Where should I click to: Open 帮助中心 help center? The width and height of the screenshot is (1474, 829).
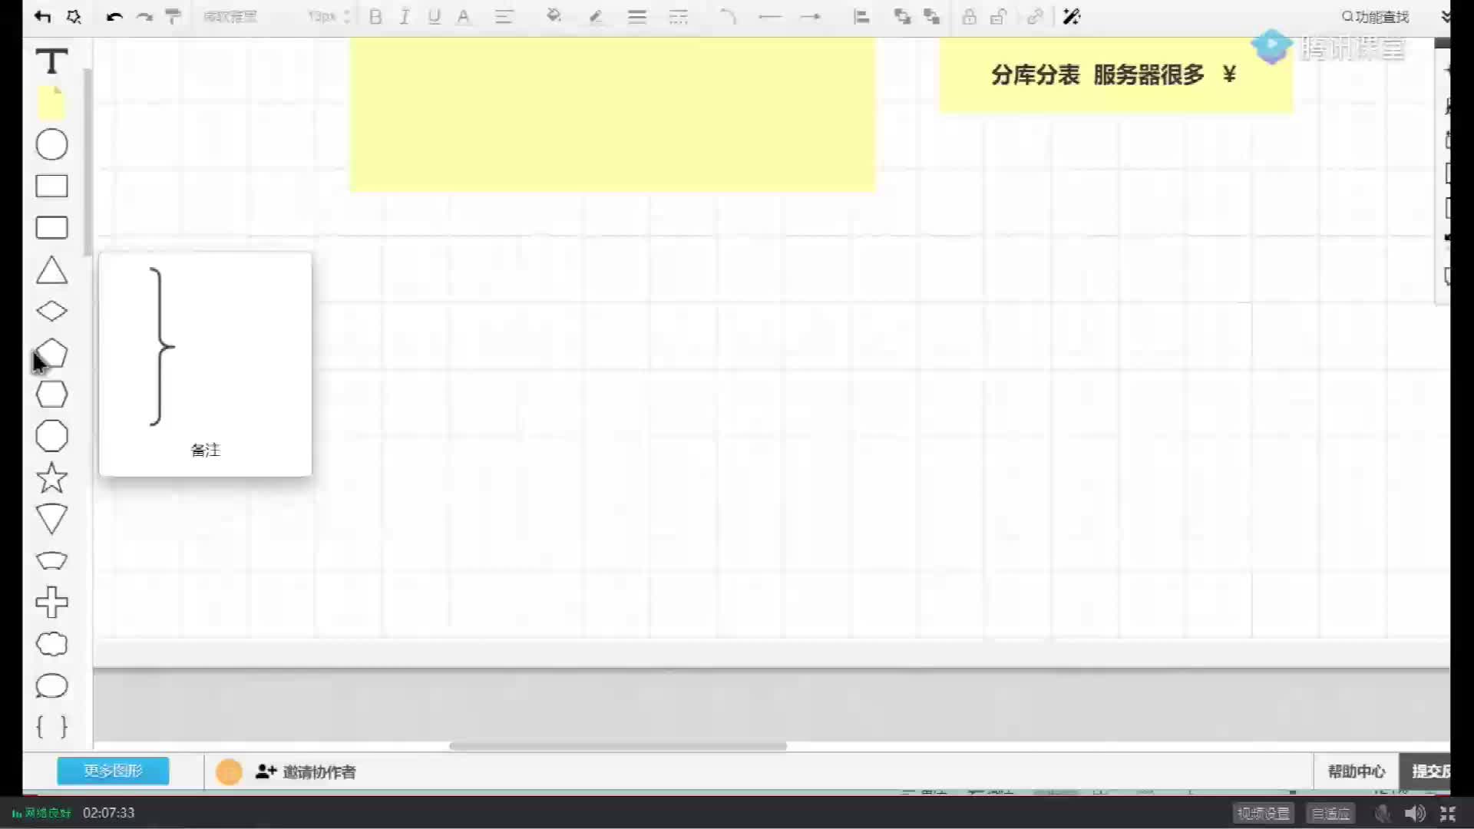click(1357, 771)
